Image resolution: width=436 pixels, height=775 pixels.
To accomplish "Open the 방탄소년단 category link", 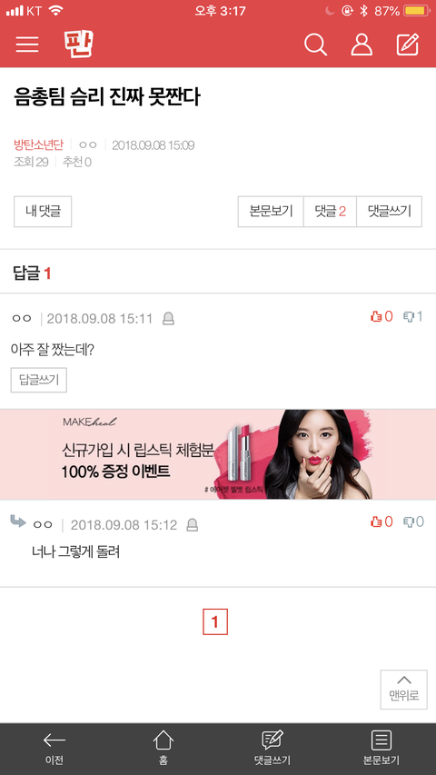I will coord(38,144).
